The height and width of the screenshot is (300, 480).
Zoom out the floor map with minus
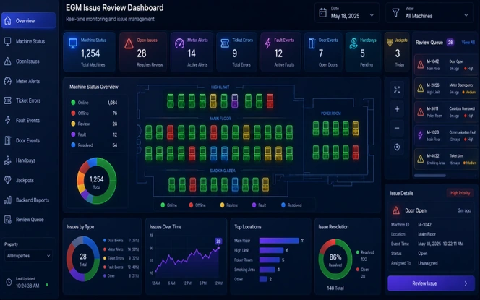pyautogui.click(x=397, y=128)
